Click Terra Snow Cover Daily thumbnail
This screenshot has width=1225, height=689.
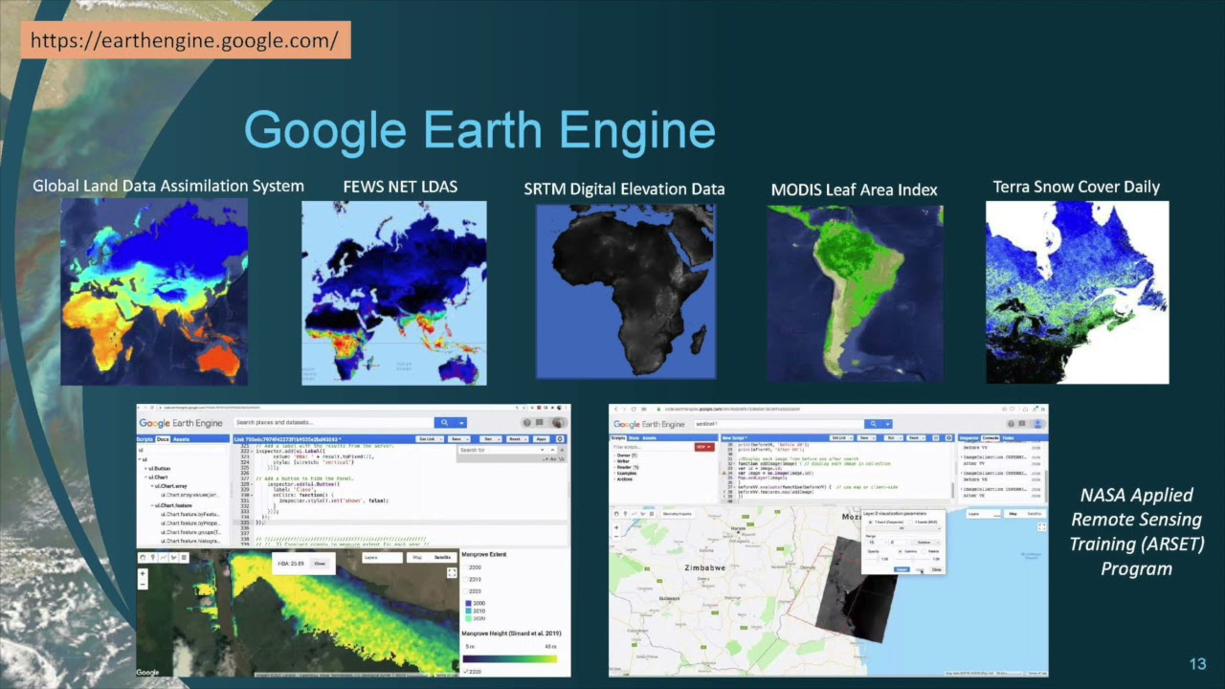(1077, 292)
